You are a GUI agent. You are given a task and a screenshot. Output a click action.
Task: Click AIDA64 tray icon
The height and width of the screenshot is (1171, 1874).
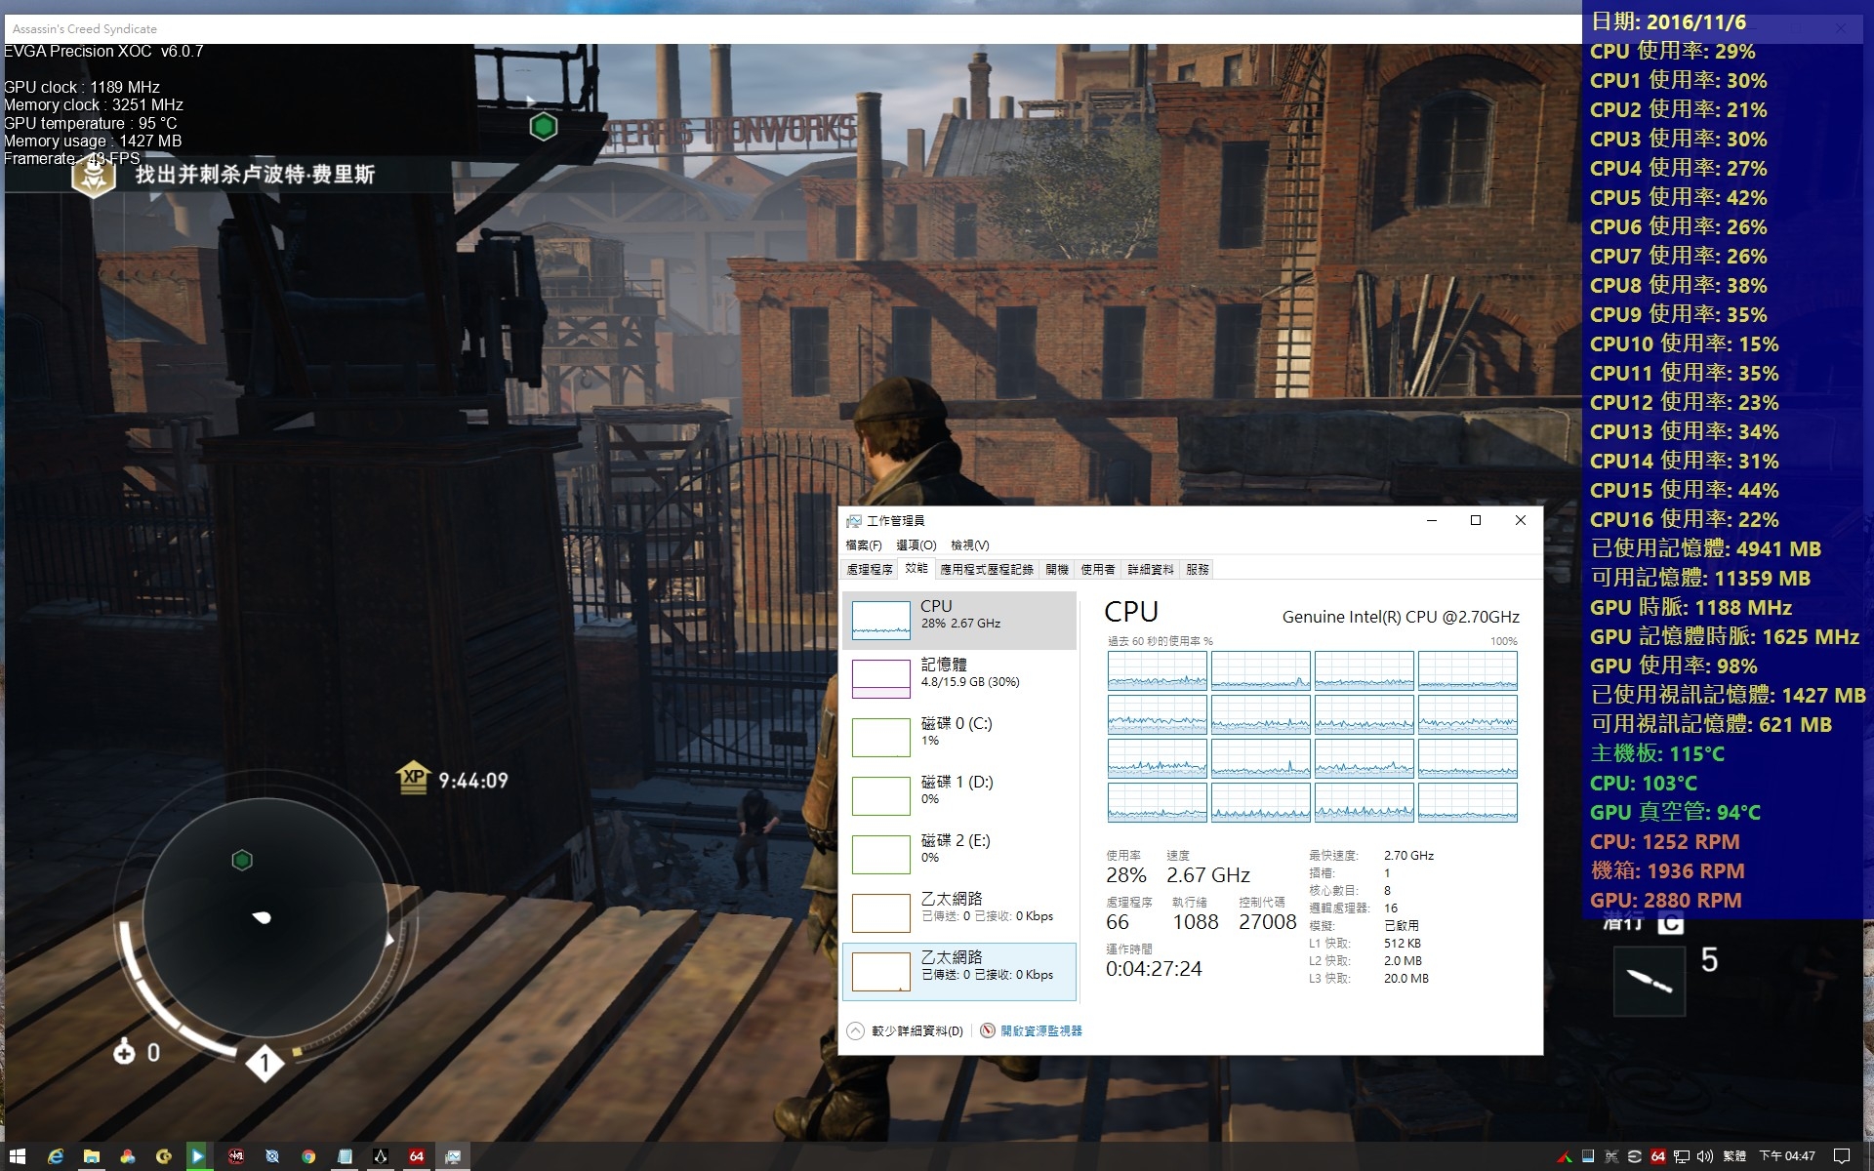[1658, 1156]
